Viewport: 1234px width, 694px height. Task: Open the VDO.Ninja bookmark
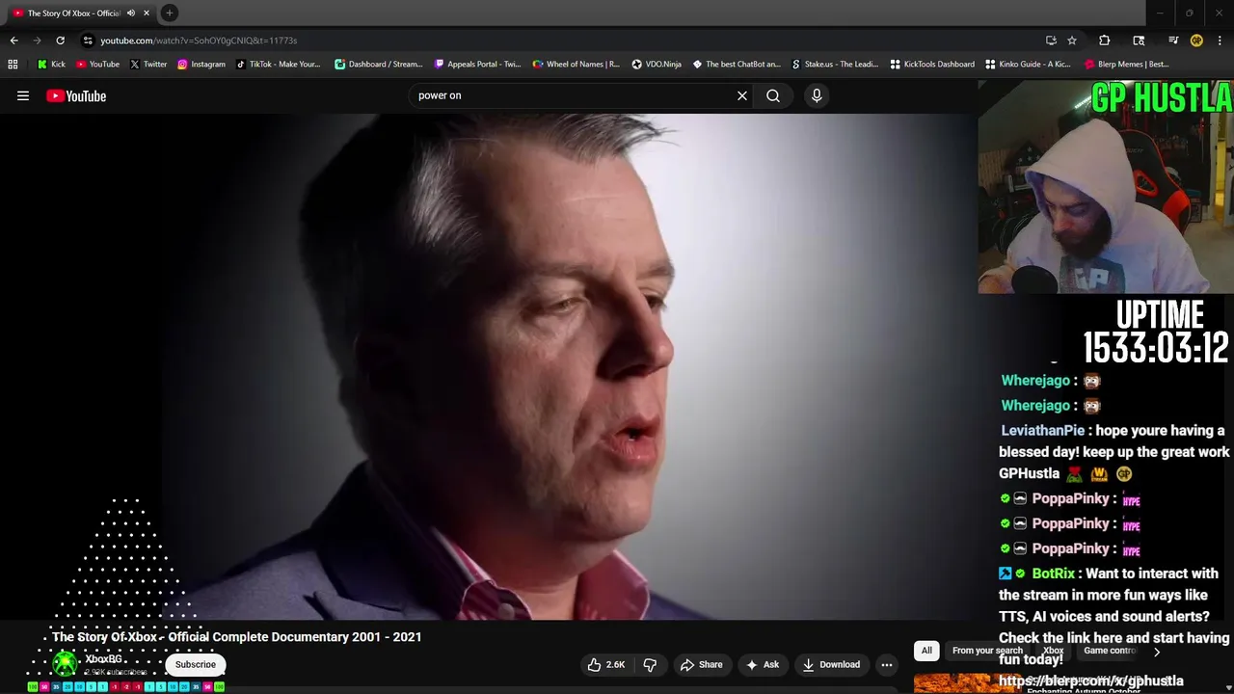(x=657, y=65)
